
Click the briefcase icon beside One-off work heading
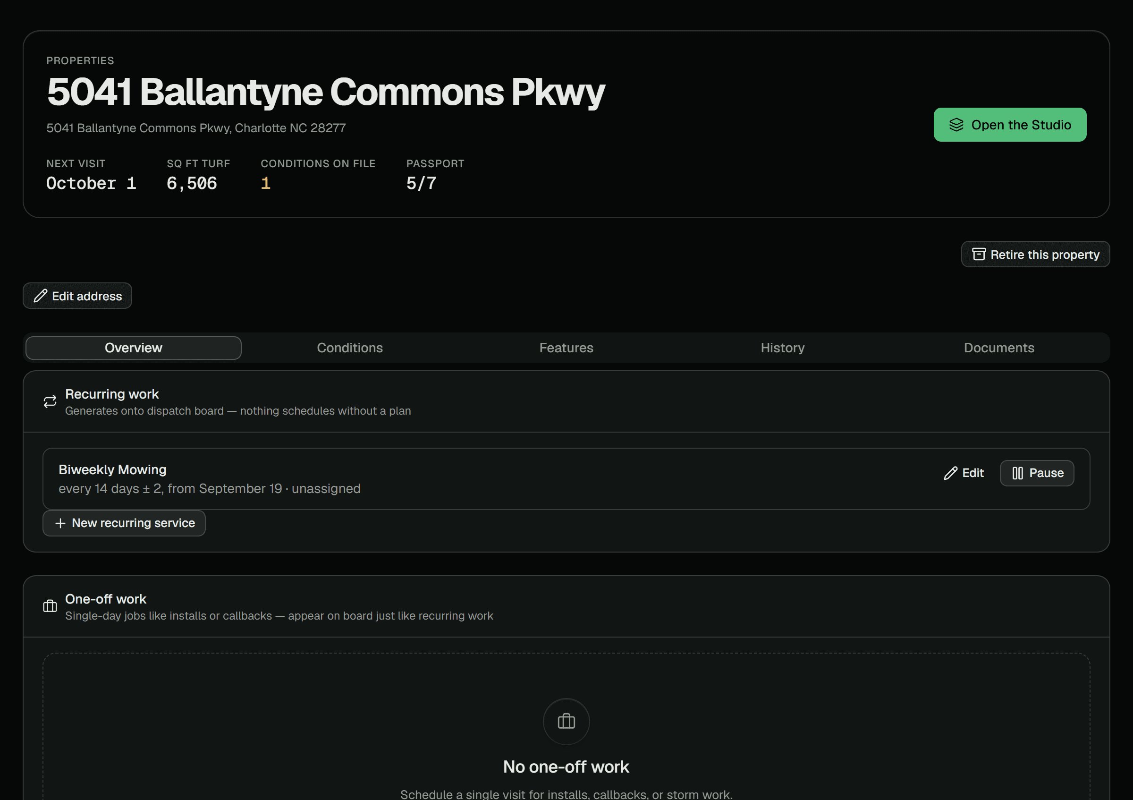(50, 606)
